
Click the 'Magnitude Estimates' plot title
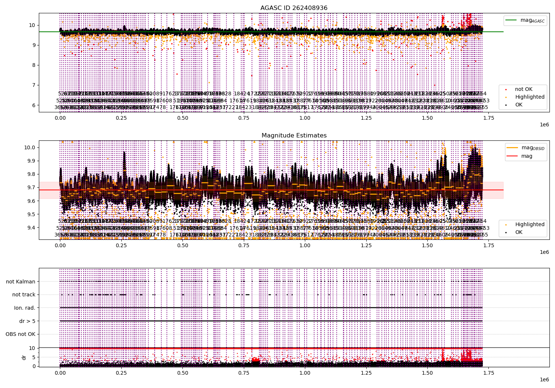point(294,136)
